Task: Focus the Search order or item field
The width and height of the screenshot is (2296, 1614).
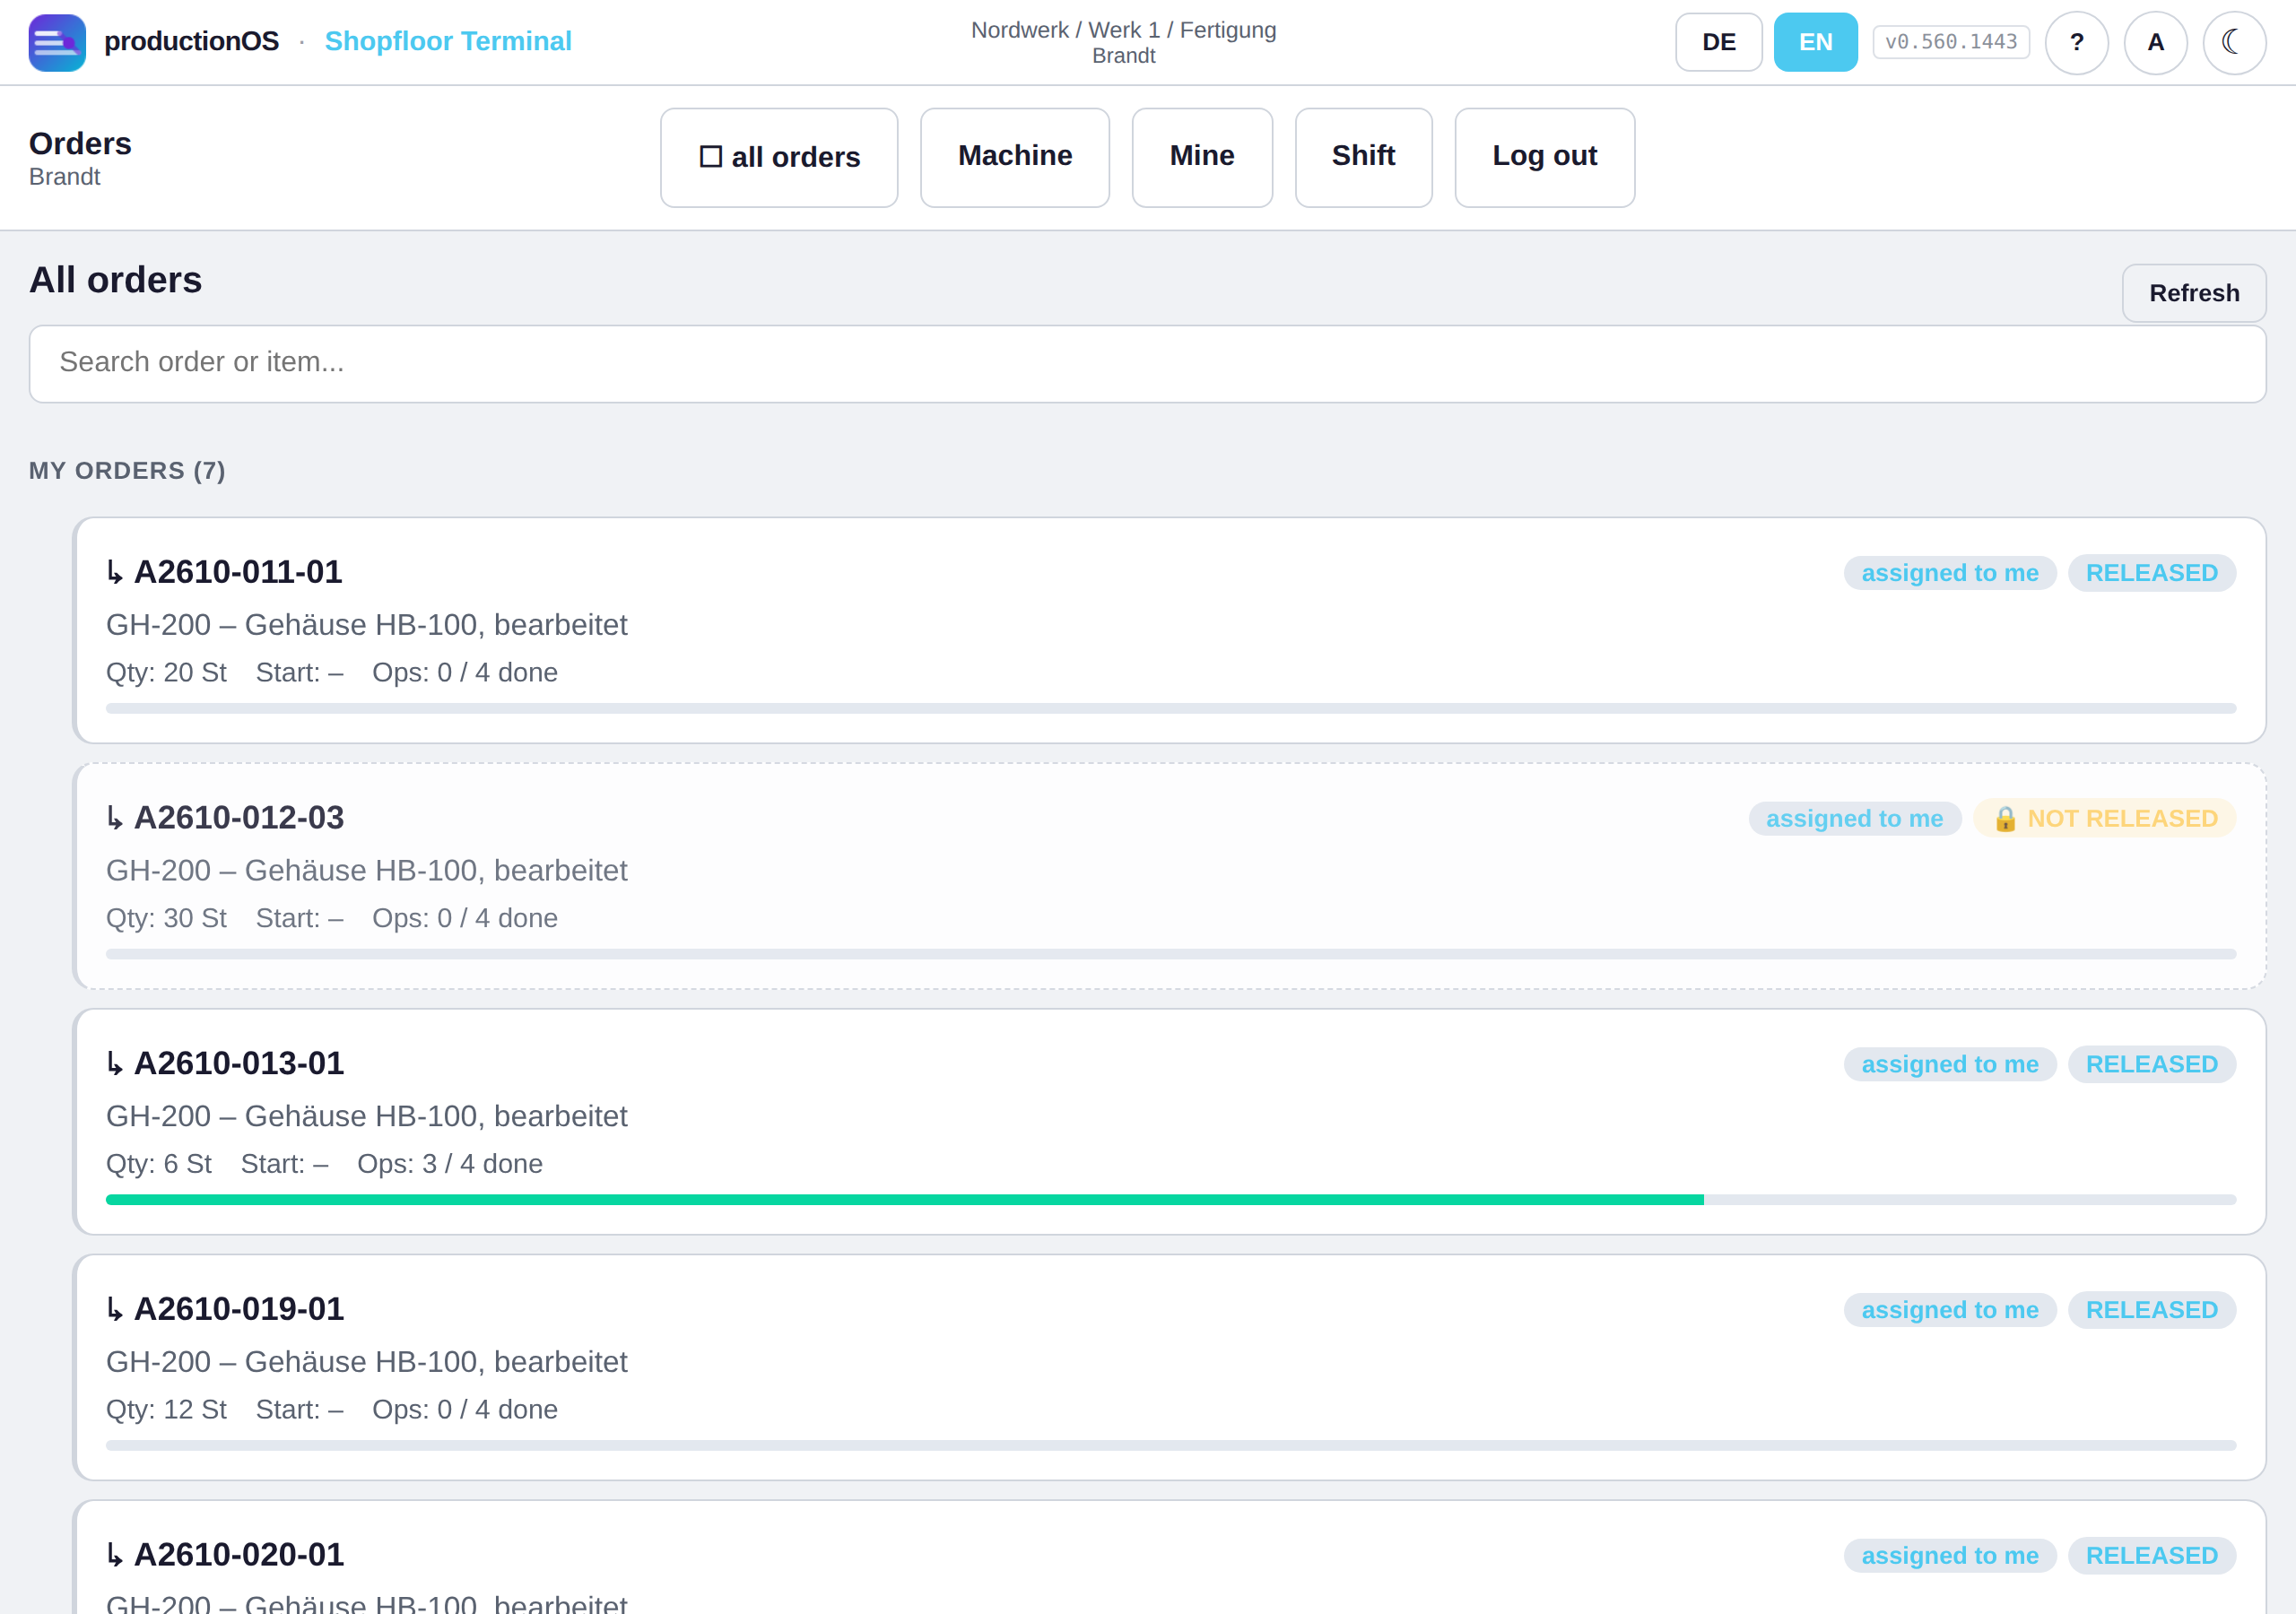Action: (x=1147, y=363)
